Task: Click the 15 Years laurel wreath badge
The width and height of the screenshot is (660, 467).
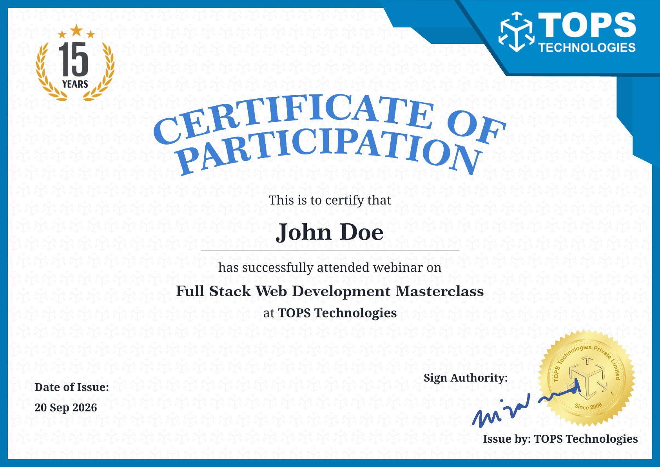Action: coord(75,63)
